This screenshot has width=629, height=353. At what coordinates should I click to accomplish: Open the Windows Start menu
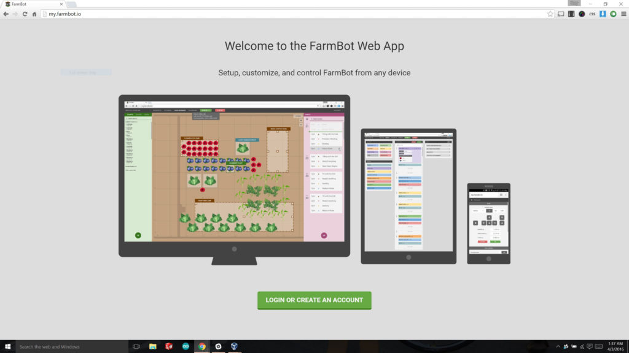coord(7,347)
